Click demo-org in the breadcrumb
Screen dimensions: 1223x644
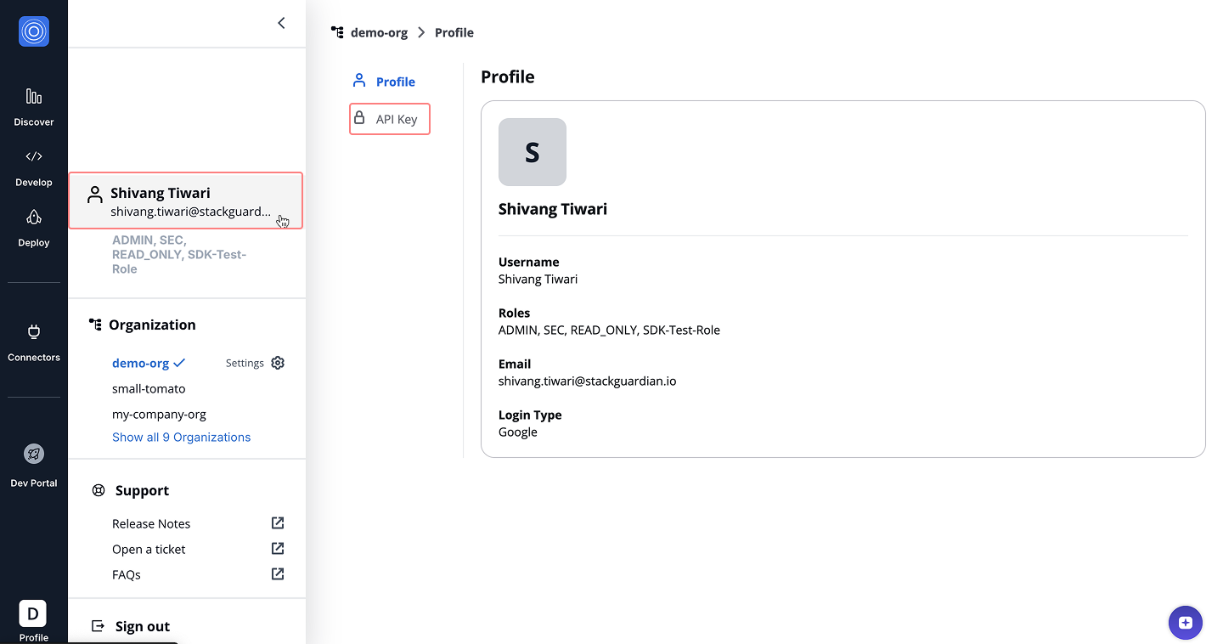click(379, 32)
